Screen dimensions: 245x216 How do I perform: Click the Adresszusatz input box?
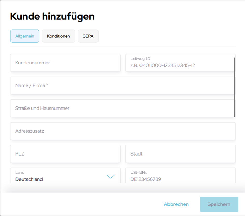(123, 131)
